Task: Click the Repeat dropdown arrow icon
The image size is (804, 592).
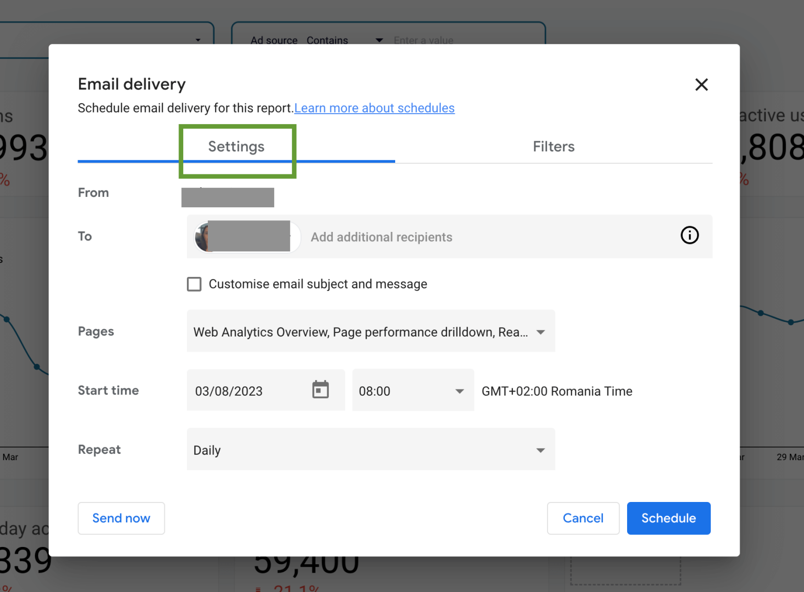Action: (x=541, y=450)
